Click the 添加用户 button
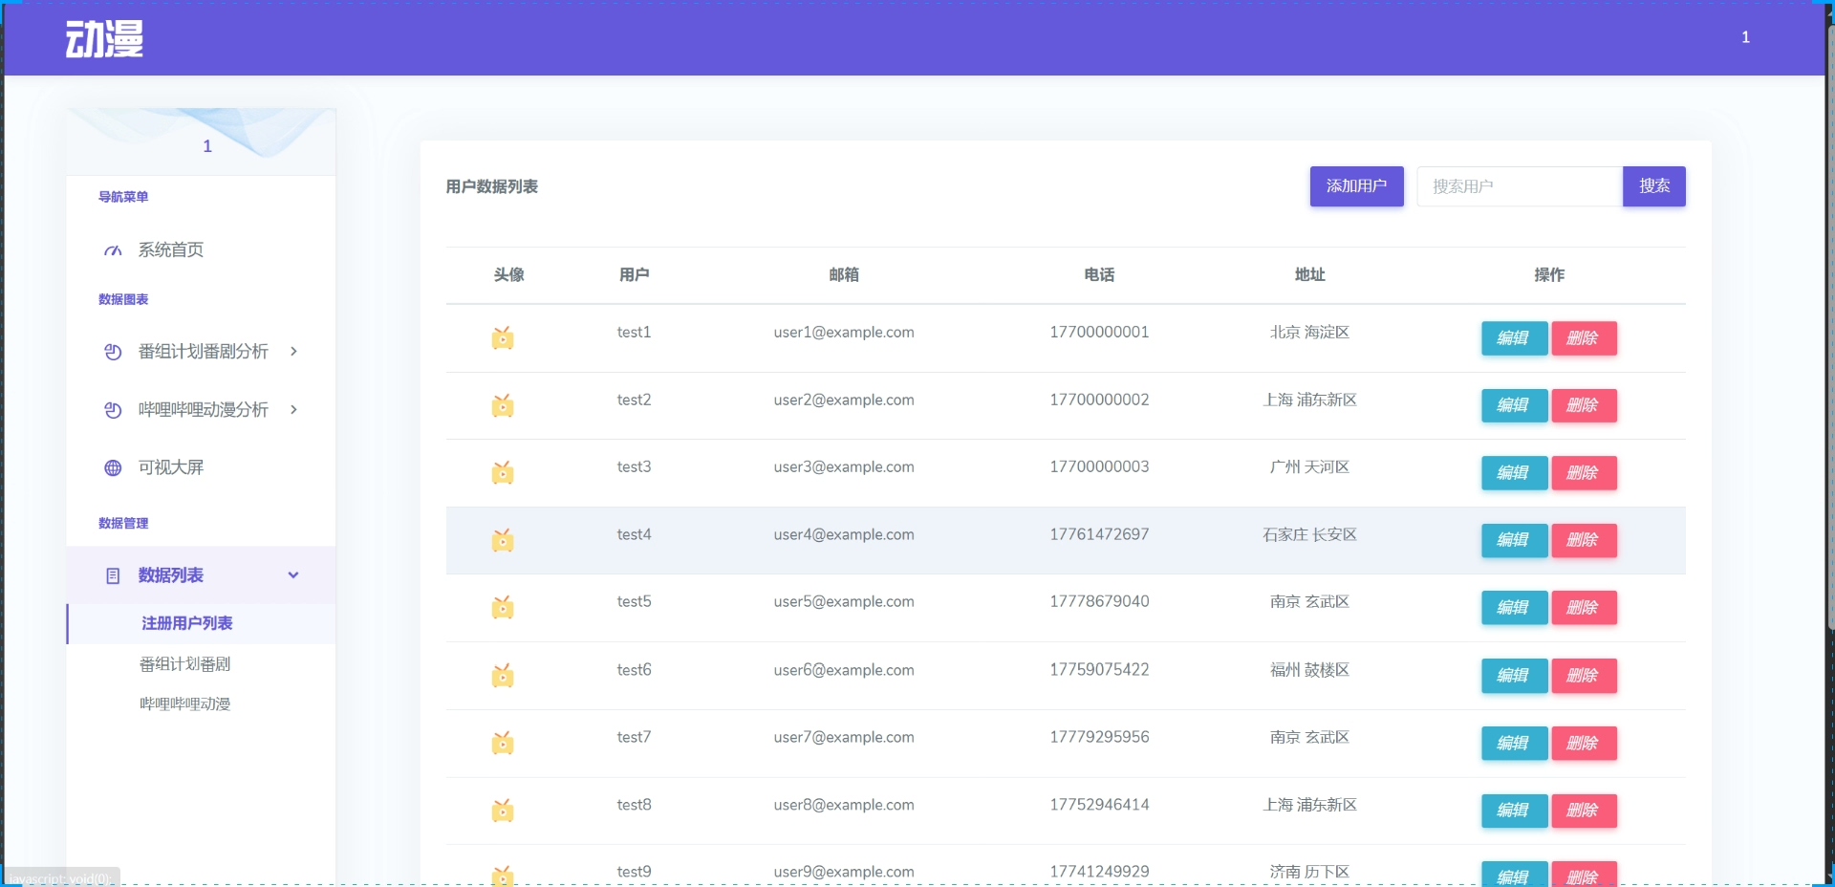Viewport: 1835px width, 887px height. (x=1356, y=186)
